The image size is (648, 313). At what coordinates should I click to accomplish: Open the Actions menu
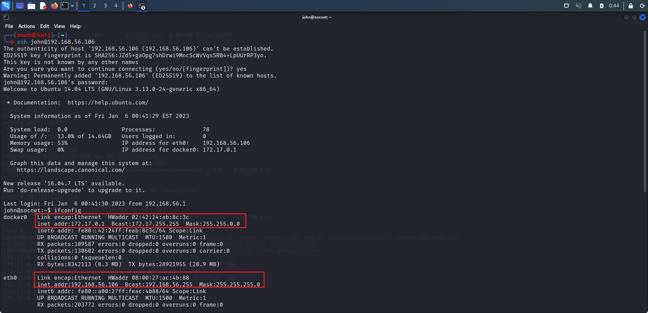coord(27,26)
